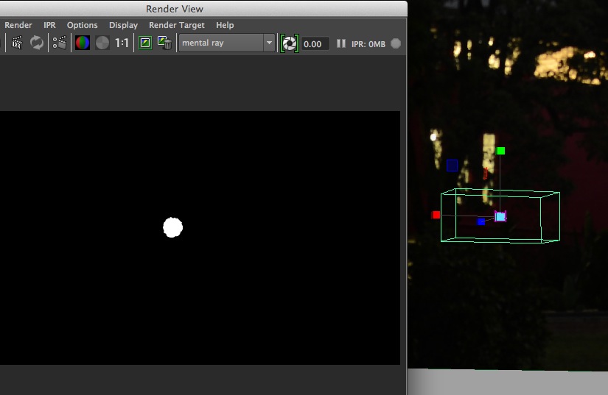Open the Display menu
Viewport: 608px width, 395px height.
pos(123,25)
